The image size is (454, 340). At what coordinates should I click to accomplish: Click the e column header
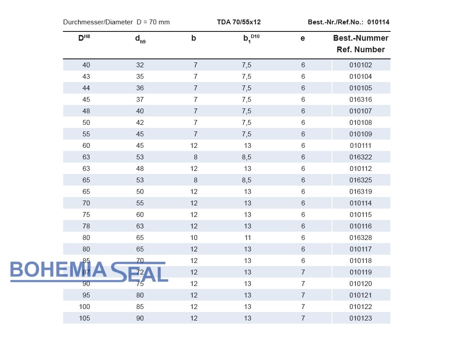[x=303, y=39]
